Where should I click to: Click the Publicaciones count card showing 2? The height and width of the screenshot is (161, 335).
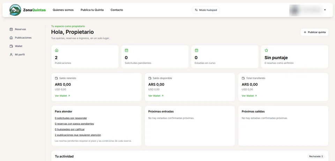point(85,57)
